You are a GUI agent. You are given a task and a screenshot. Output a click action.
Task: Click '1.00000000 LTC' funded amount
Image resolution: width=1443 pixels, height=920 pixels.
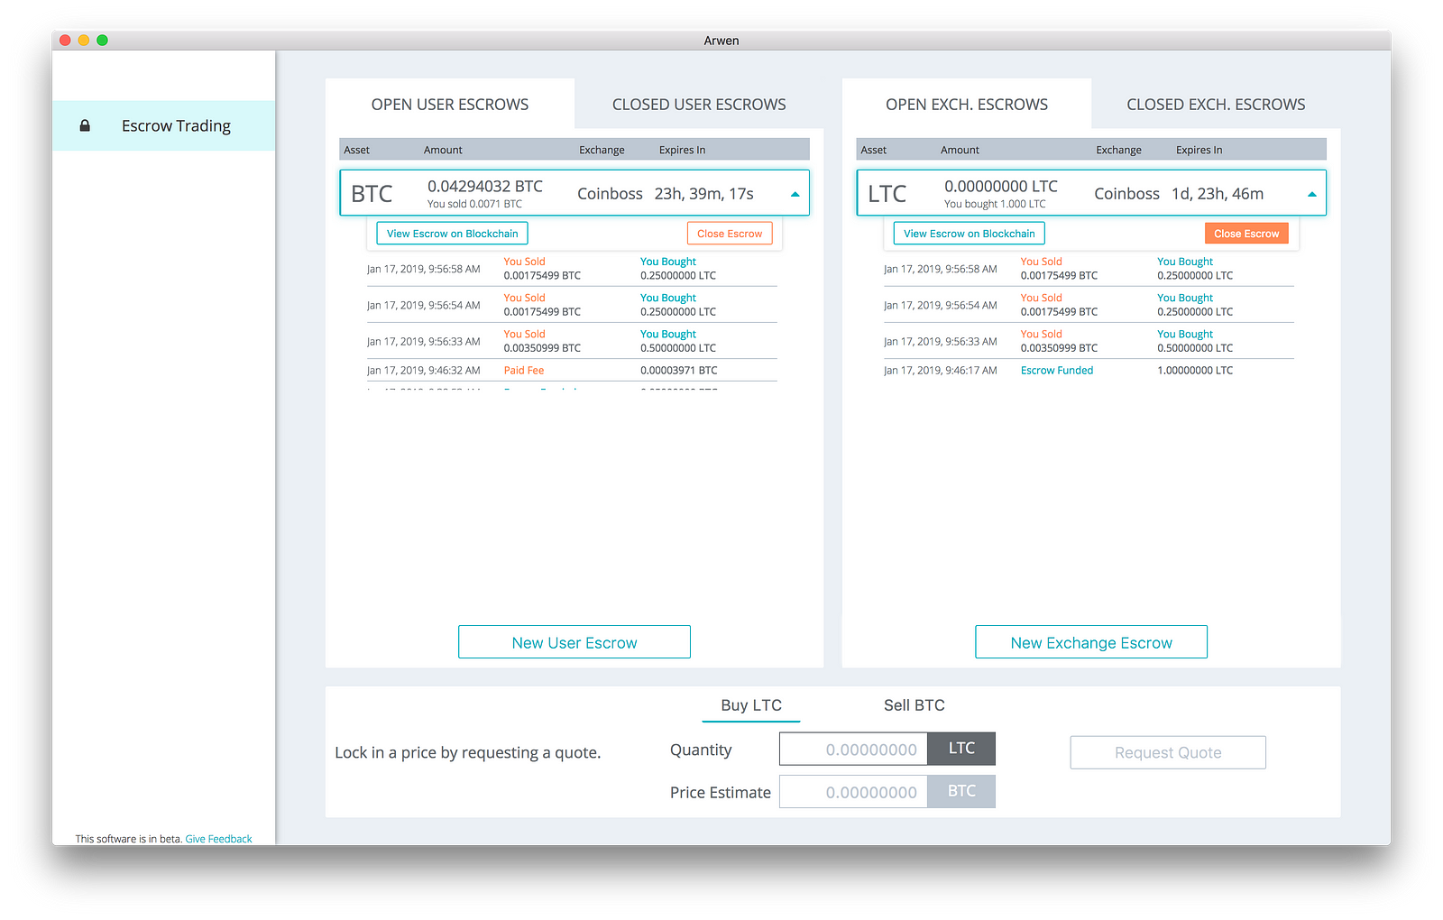[1195, 371]
